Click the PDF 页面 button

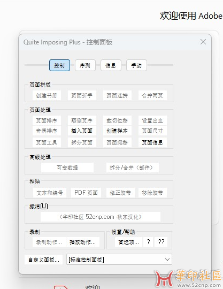click(86, 193)
